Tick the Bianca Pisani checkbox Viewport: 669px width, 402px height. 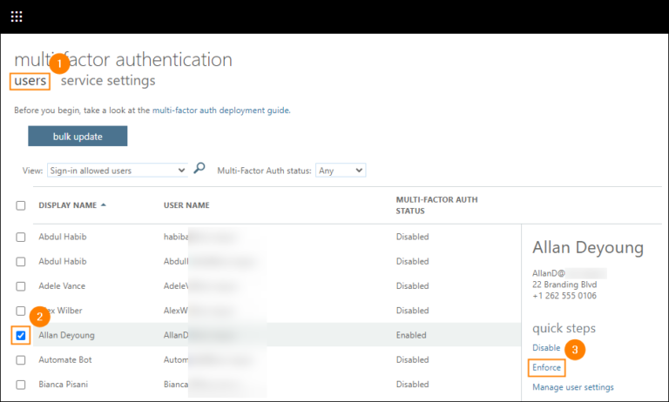coord(21,384)
